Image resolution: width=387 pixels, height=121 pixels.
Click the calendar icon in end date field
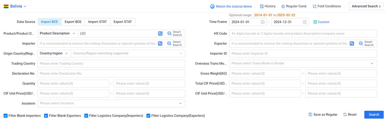pos(305,22)
